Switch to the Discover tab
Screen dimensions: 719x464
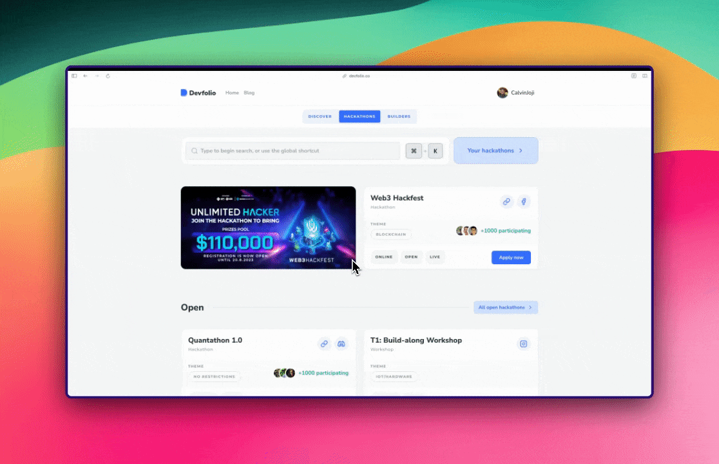click(x=320, y=117)
